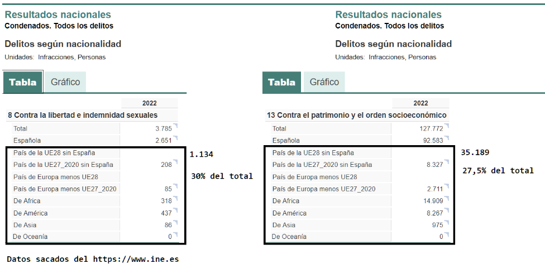This screenshot has width=545, height=278.
Task: Select 'Contra la libertad e indemnidad sexuales' row header
Action: click(83, 115)
